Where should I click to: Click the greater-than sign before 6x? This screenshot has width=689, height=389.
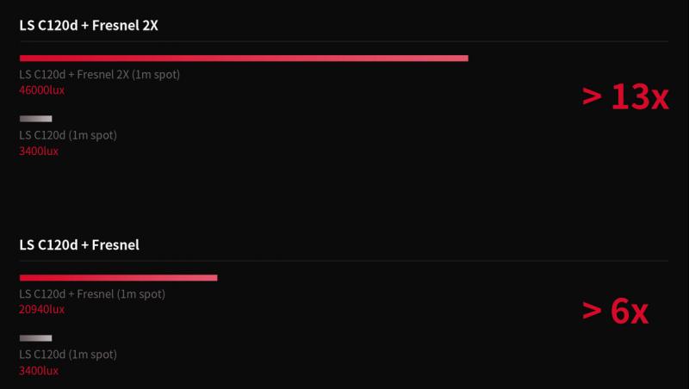(592, 311)
